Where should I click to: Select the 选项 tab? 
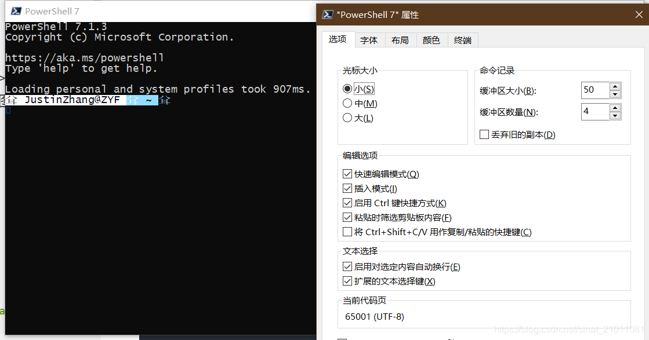(338, 39)
